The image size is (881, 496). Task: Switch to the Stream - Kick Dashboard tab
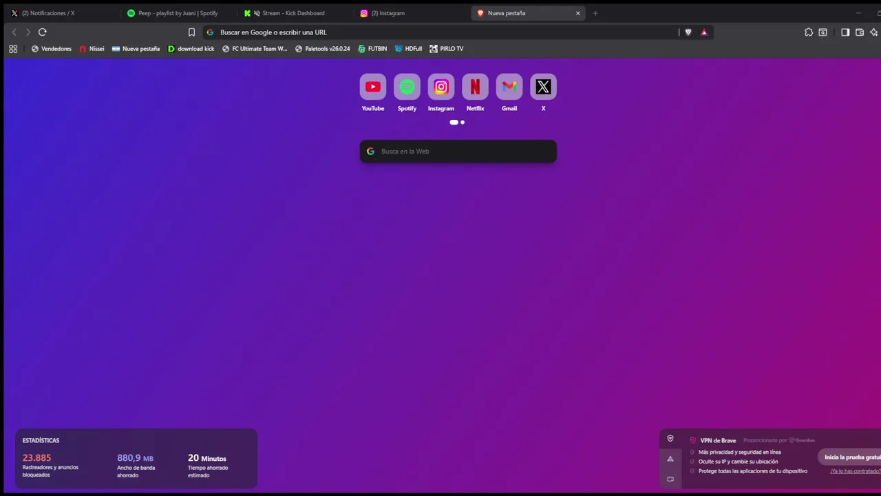(294, 13)
